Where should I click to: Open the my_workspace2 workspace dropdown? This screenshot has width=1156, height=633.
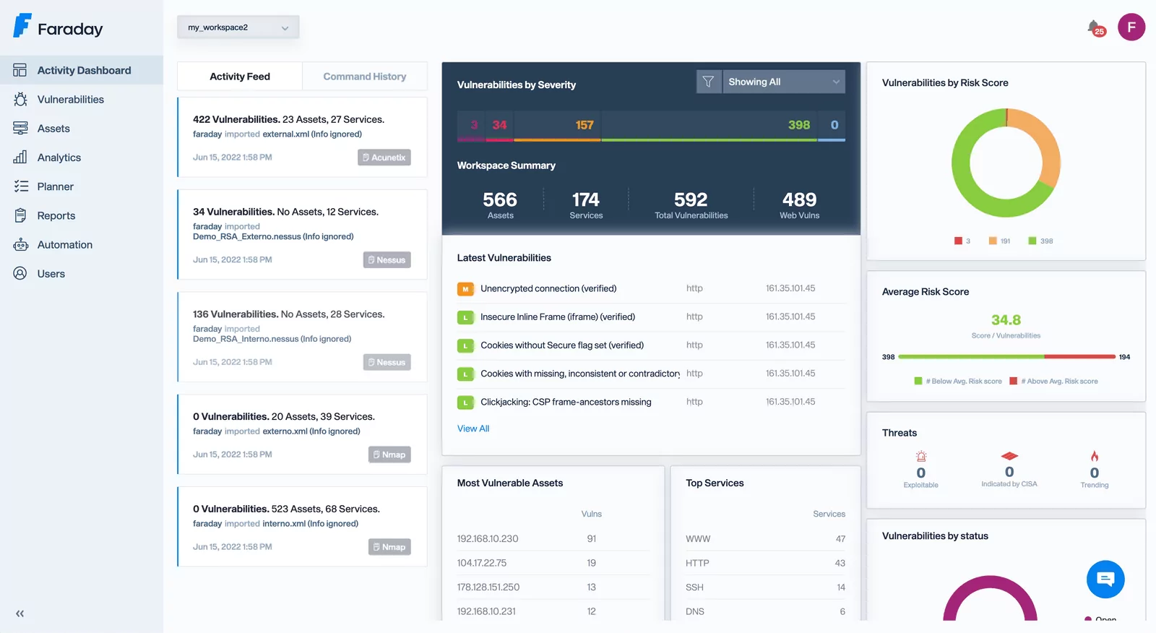tap(238, 27)
